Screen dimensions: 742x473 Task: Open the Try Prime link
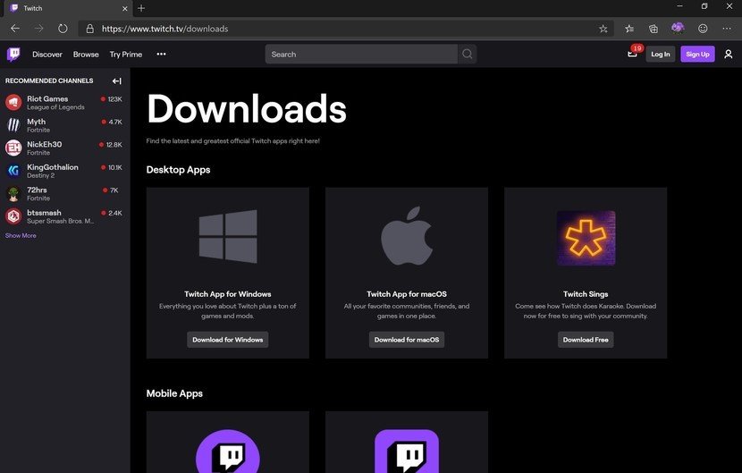click(126, 55)
